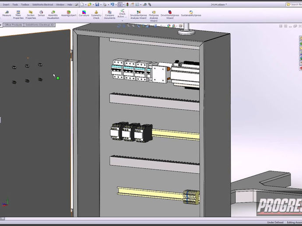
Task: Undo the last action
Action: (112, 4)
